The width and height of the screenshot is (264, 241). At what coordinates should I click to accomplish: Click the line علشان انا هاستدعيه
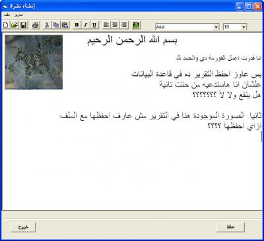(211, 85)
